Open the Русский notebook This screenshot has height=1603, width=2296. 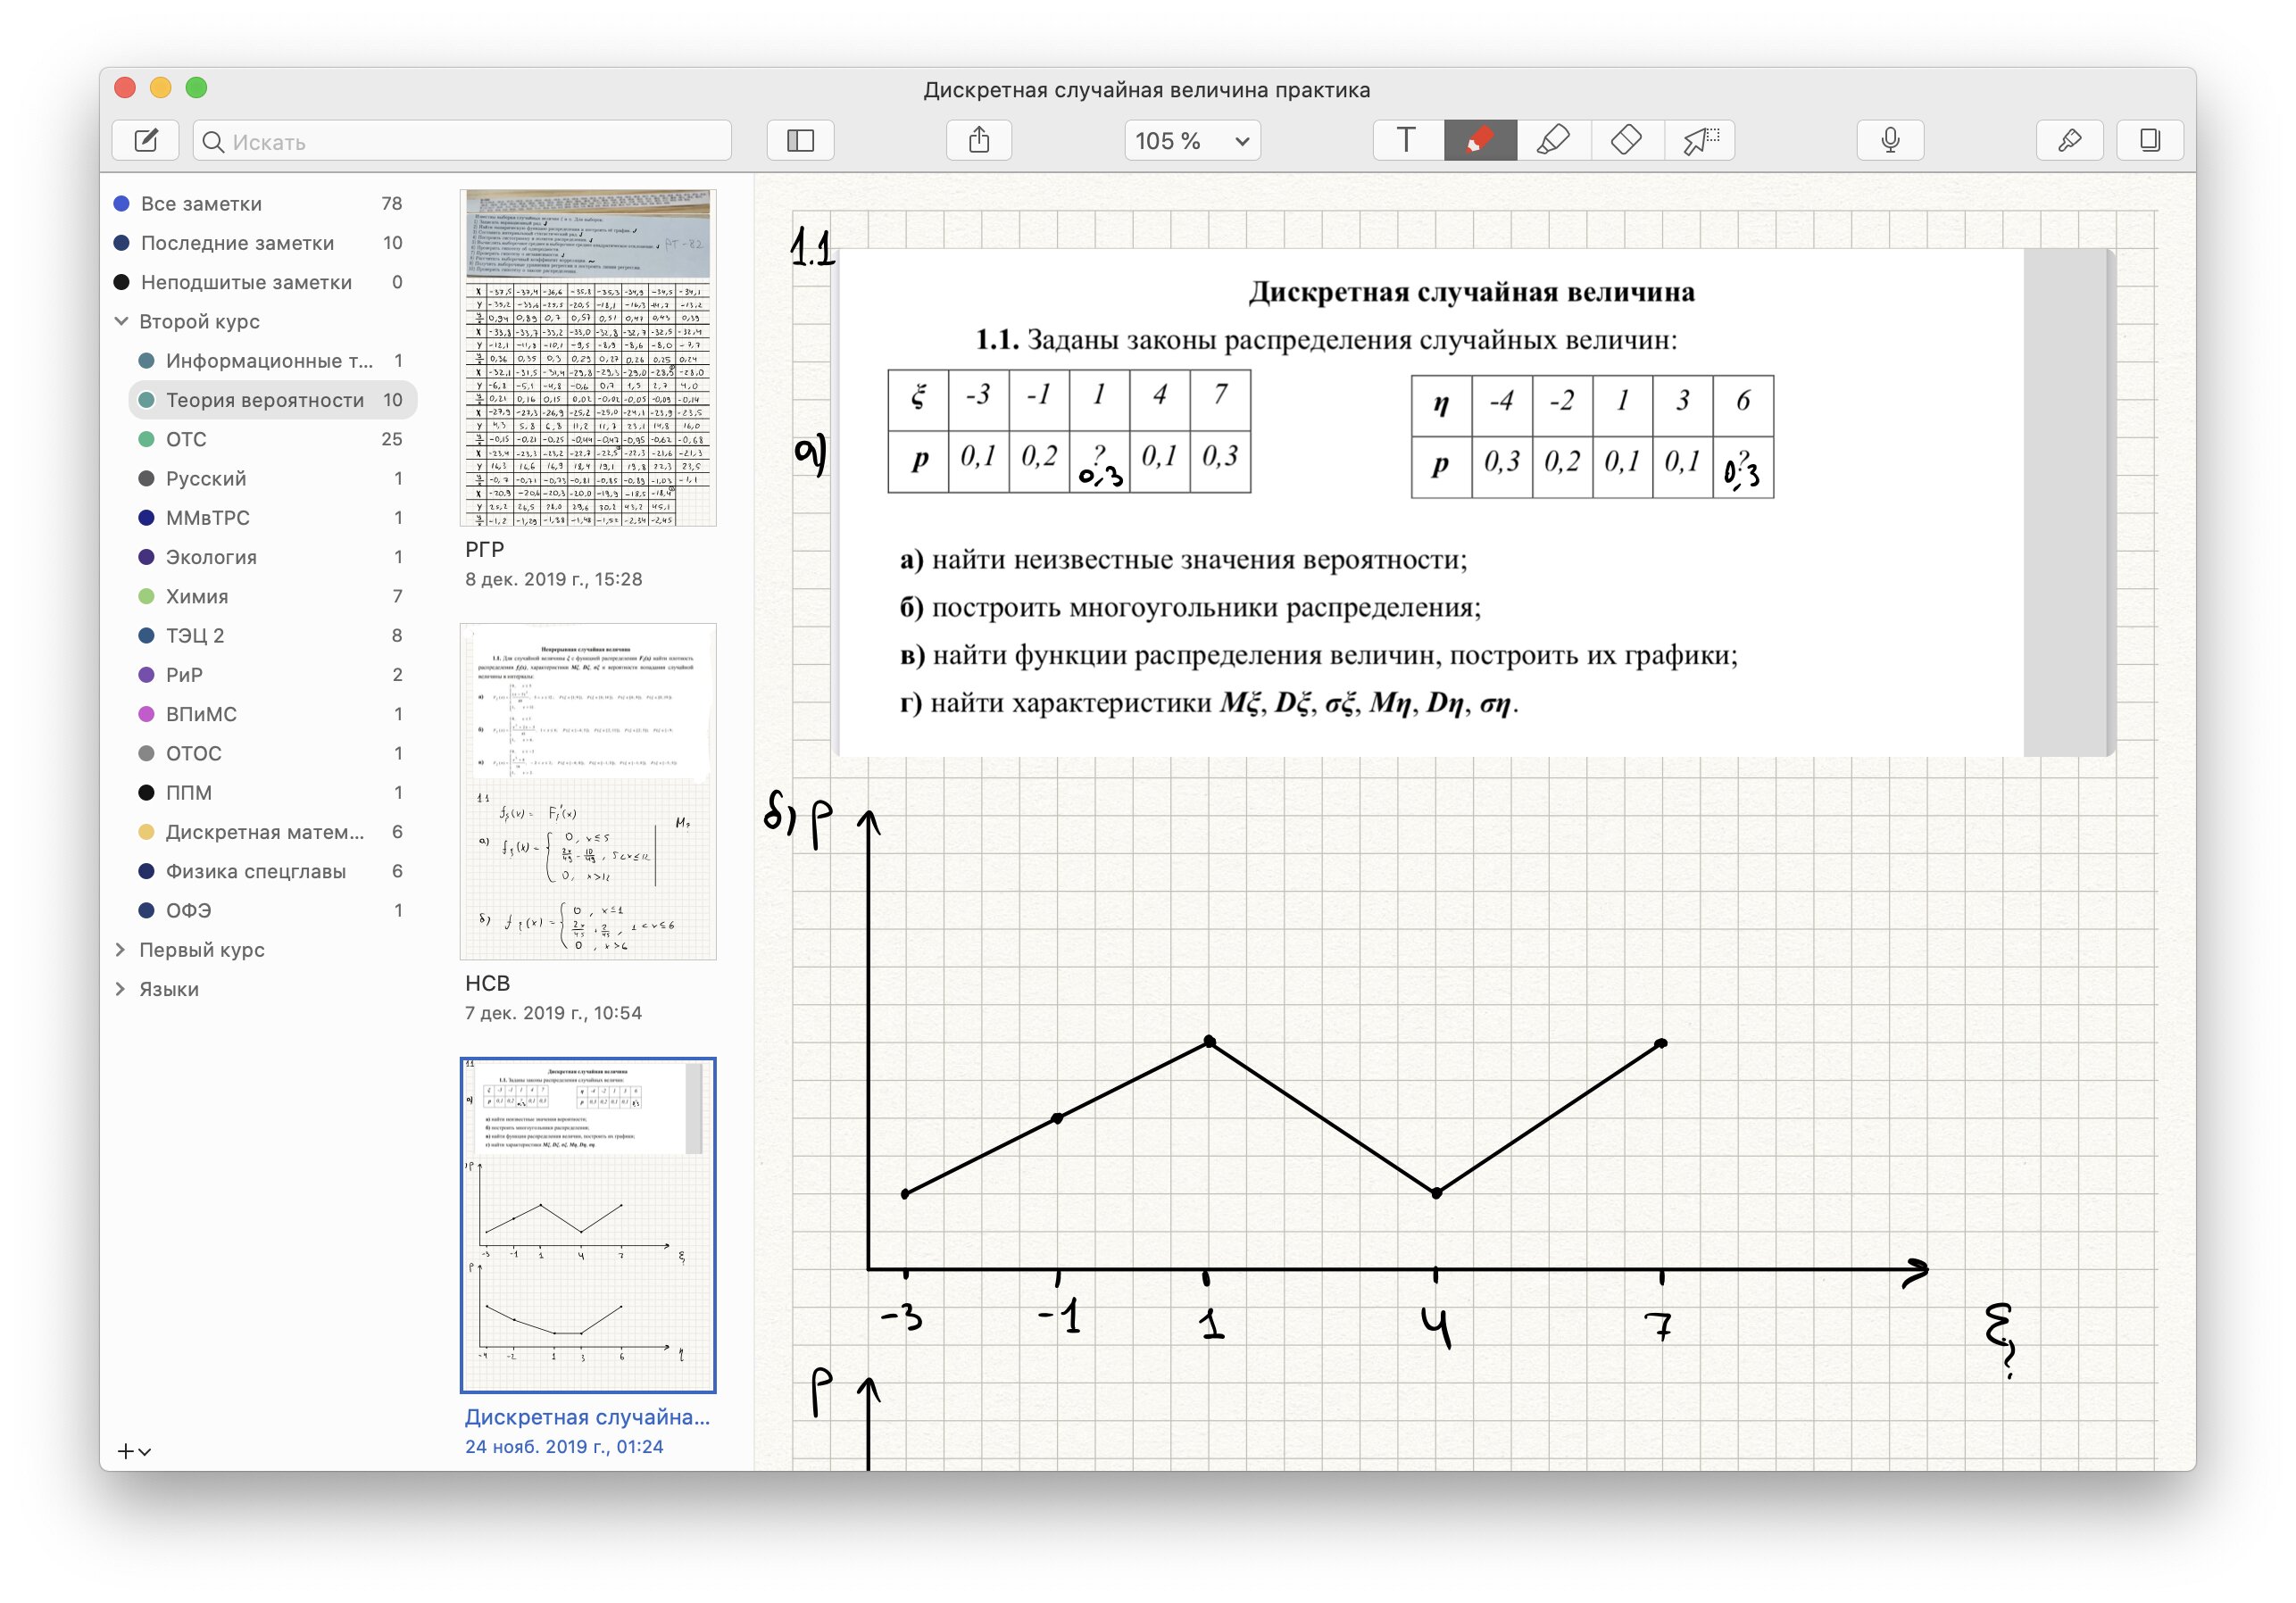pyautogui.click(x=272, y=478)
